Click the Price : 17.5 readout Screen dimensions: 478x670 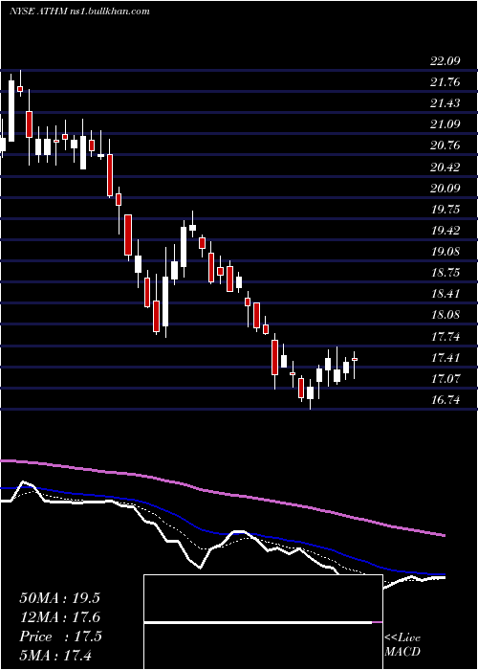click(60, 636)
